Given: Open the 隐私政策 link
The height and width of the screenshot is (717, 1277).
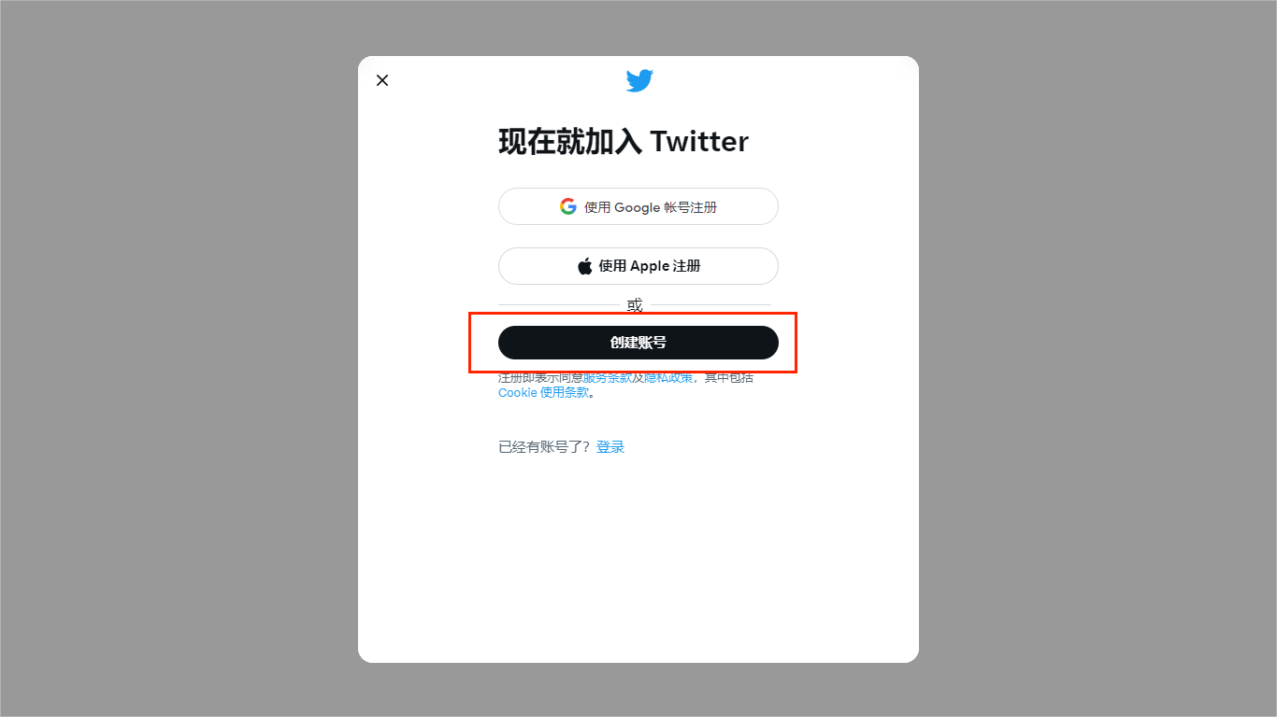Looking at the screenshot, I should pyautogui.click(x=668, y=378).
